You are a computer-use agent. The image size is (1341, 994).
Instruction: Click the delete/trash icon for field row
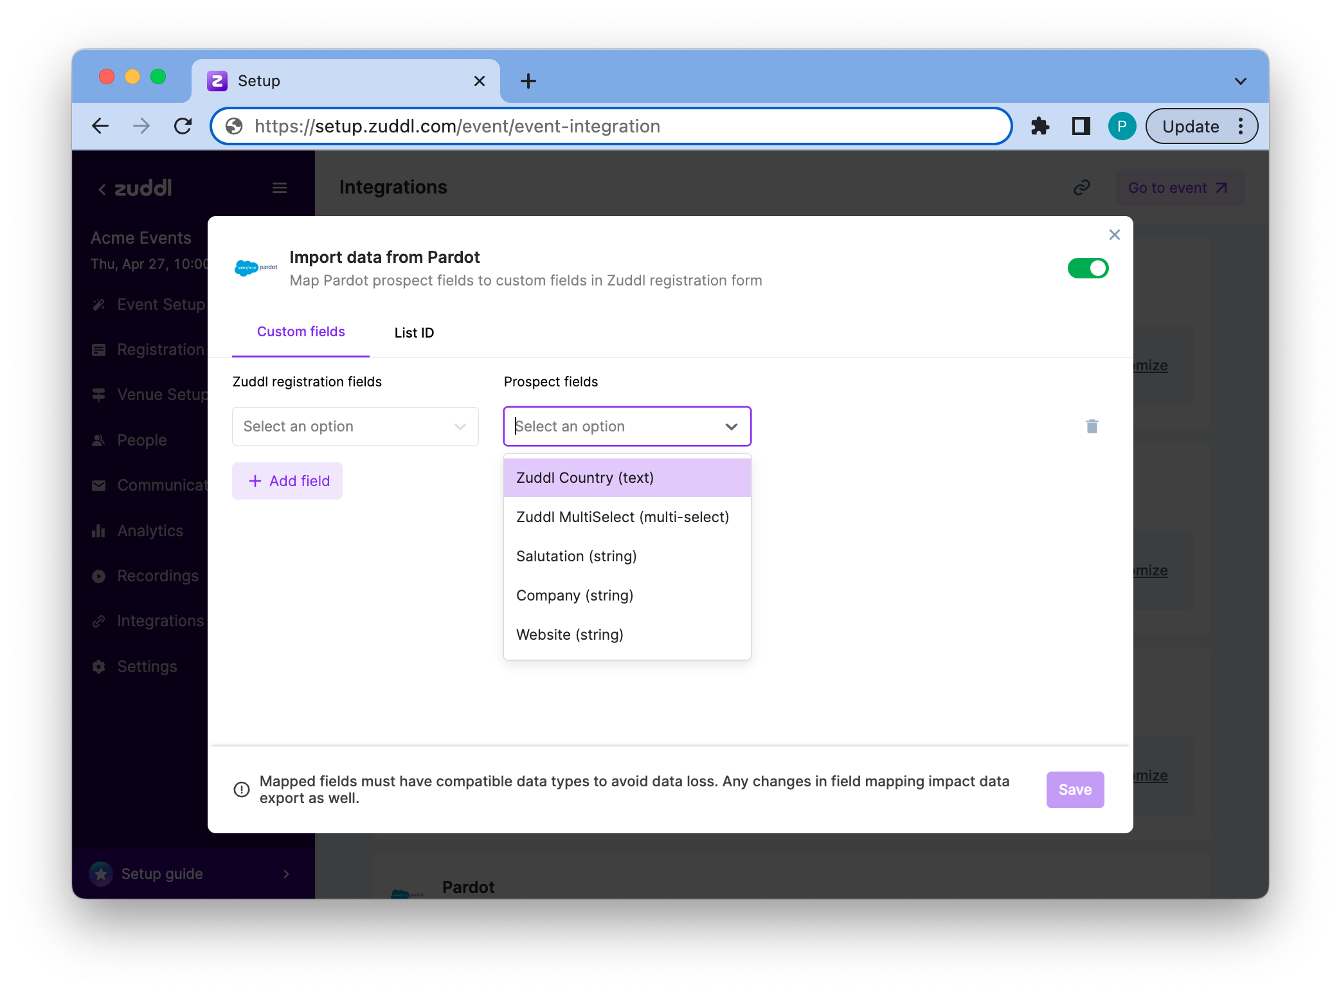point(1092,426)
